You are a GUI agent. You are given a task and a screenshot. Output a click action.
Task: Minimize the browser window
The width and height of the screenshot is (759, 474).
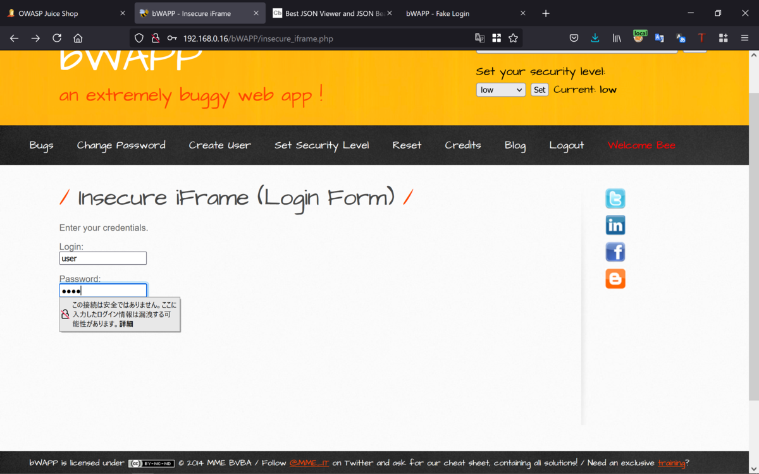(691, 13)
